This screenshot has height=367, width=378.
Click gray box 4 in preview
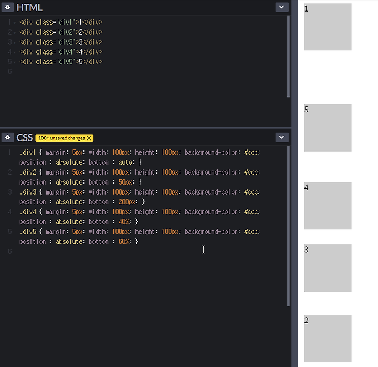[328, 206]
